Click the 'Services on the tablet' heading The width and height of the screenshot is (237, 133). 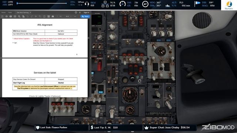pyautogui.click(x=45, y=73)
